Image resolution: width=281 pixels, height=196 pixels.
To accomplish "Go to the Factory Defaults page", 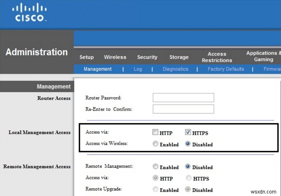I will (x=226, y=69).
